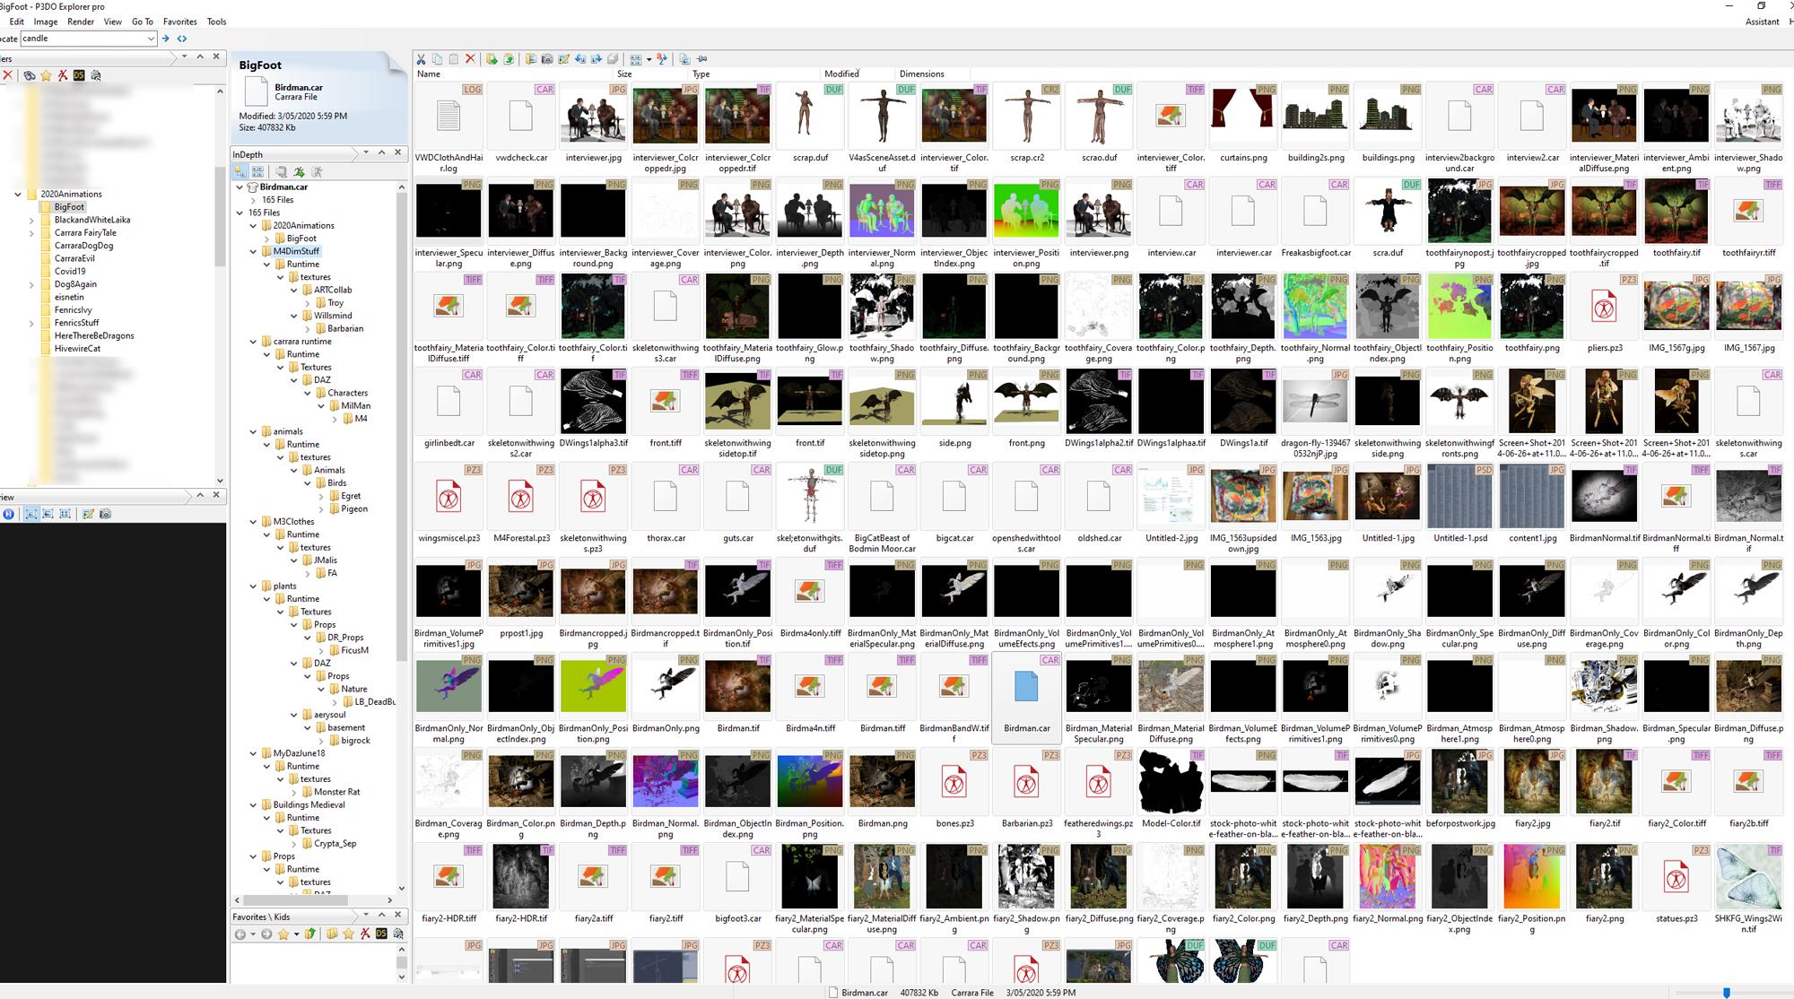Click the A-Z sort icon
1794x999 pixels.
(662, 59)
